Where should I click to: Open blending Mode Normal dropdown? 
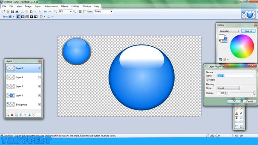[x=228, y=88]
